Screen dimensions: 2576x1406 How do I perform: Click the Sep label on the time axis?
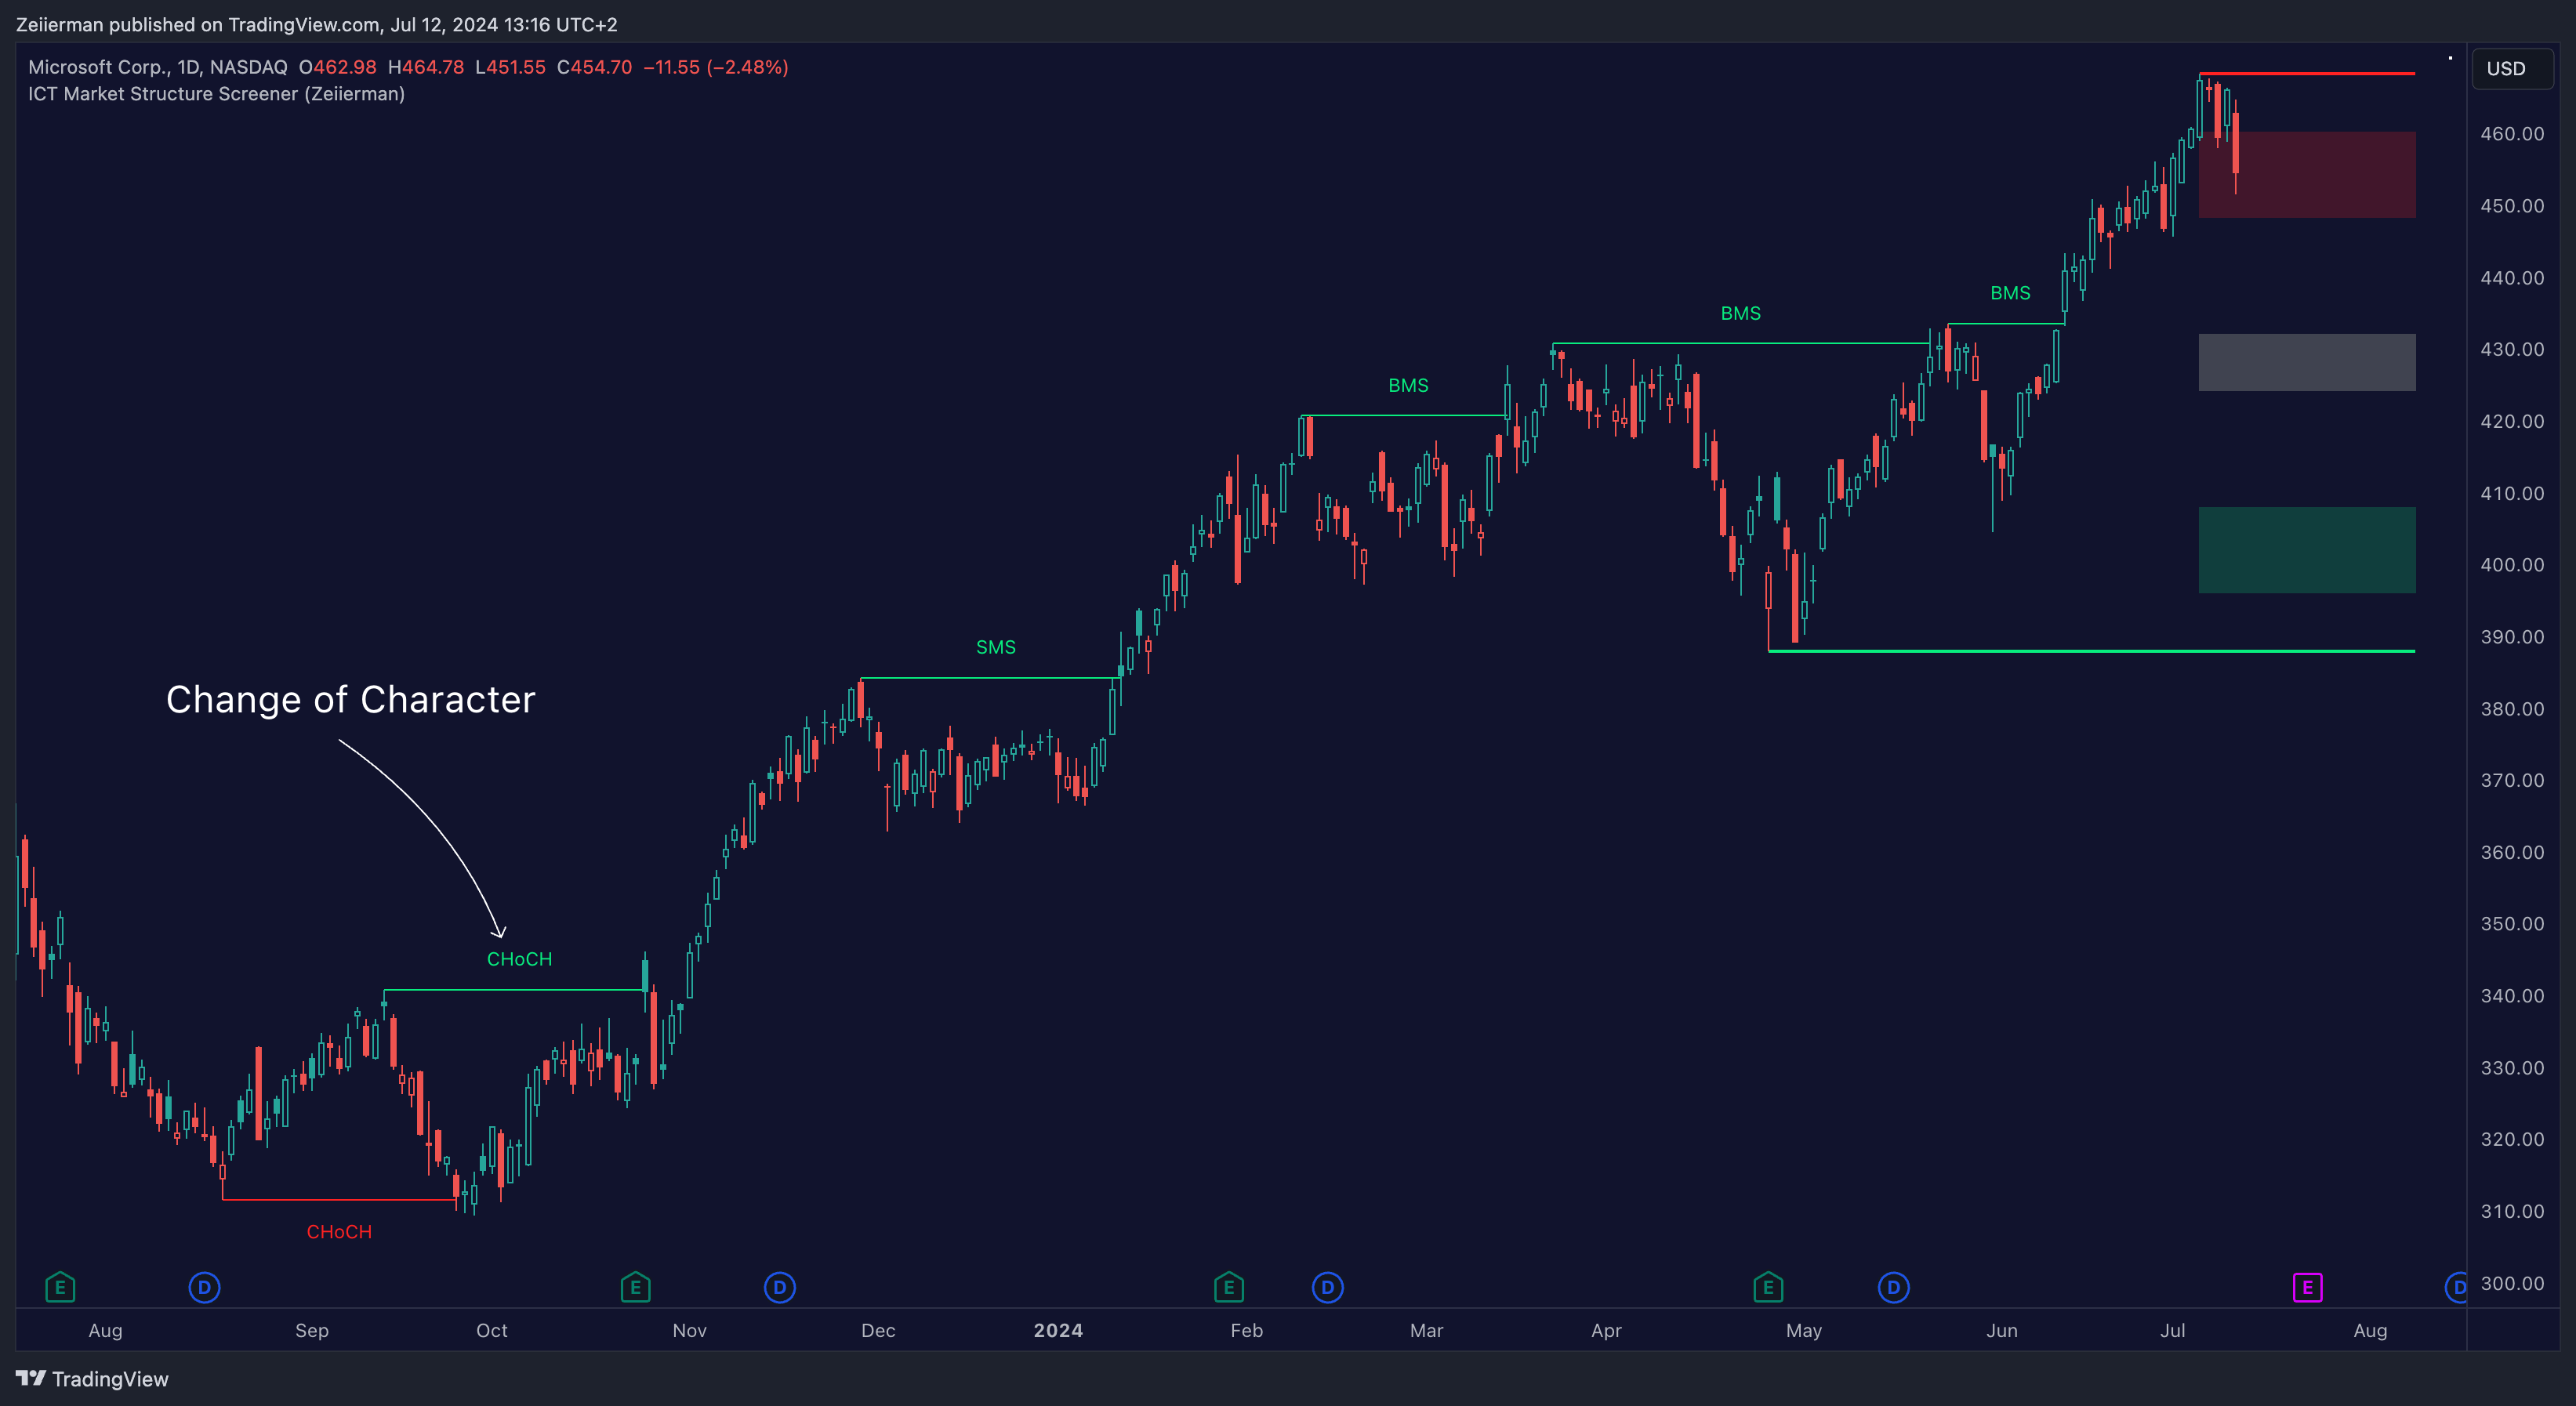coord(311,1330)
